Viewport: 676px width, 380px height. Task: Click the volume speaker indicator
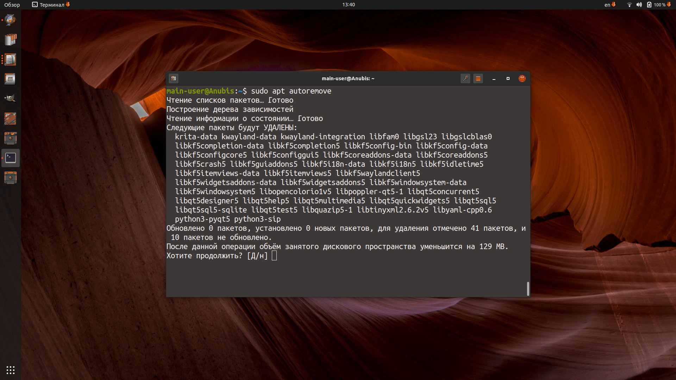coord(639,5)
